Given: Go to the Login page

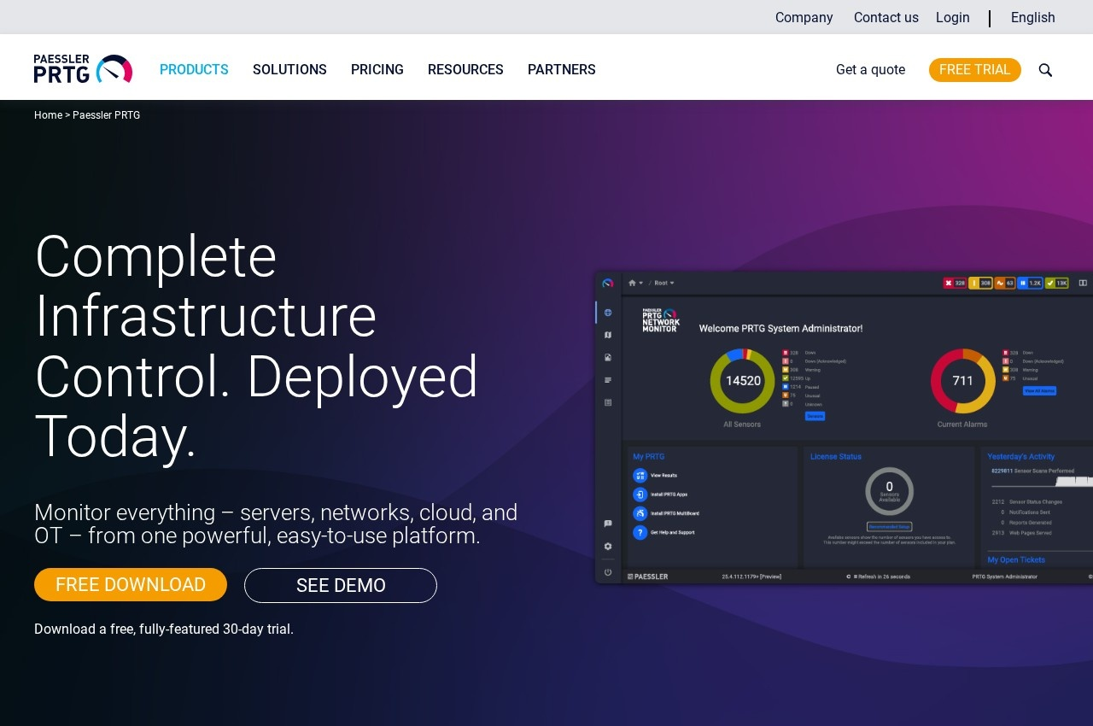Looking at the screenshot, I should click(953, 17).
